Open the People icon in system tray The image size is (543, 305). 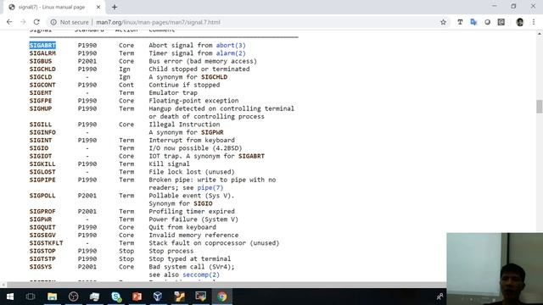click(x=439, y=297)
